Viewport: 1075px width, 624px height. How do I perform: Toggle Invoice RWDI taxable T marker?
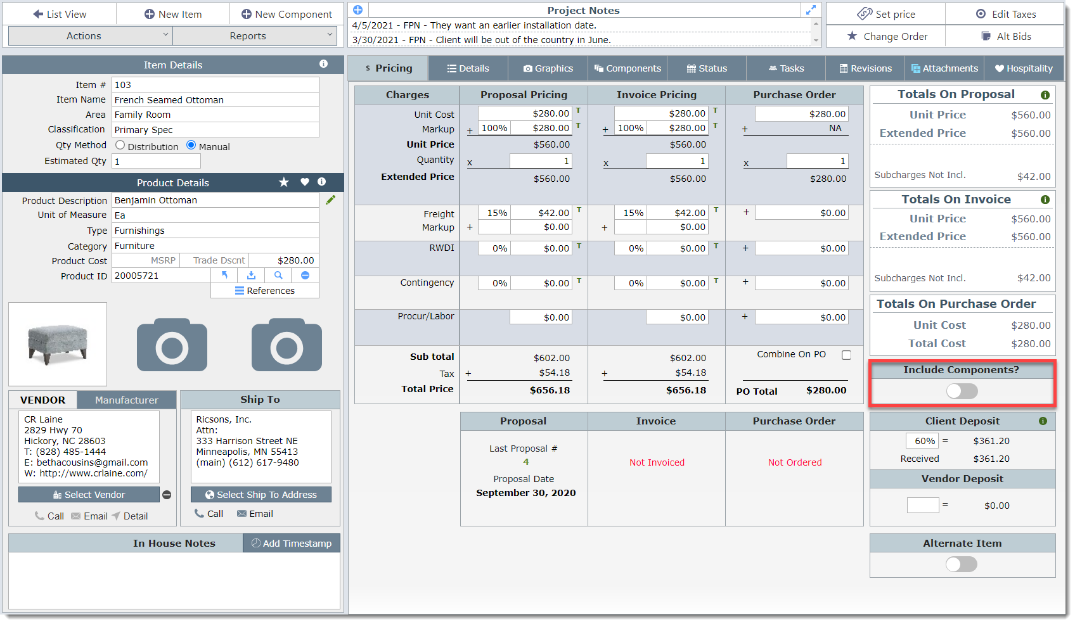coord(716,245)
